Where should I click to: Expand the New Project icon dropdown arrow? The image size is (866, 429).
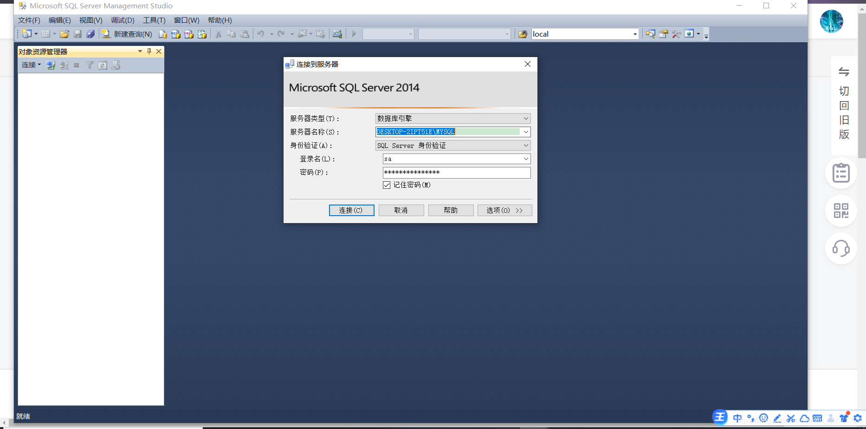pos(36,34)
